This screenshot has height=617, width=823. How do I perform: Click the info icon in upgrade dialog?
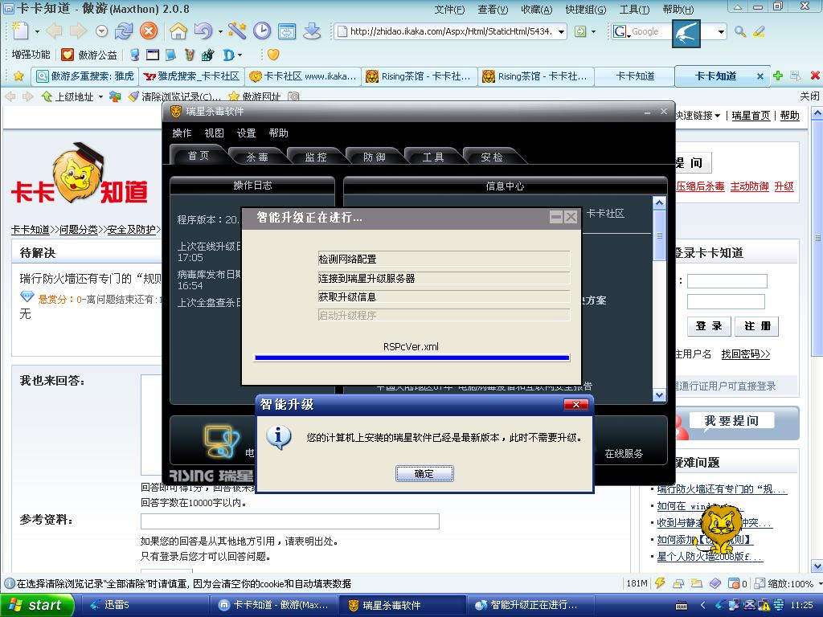(x=279, y=437)
